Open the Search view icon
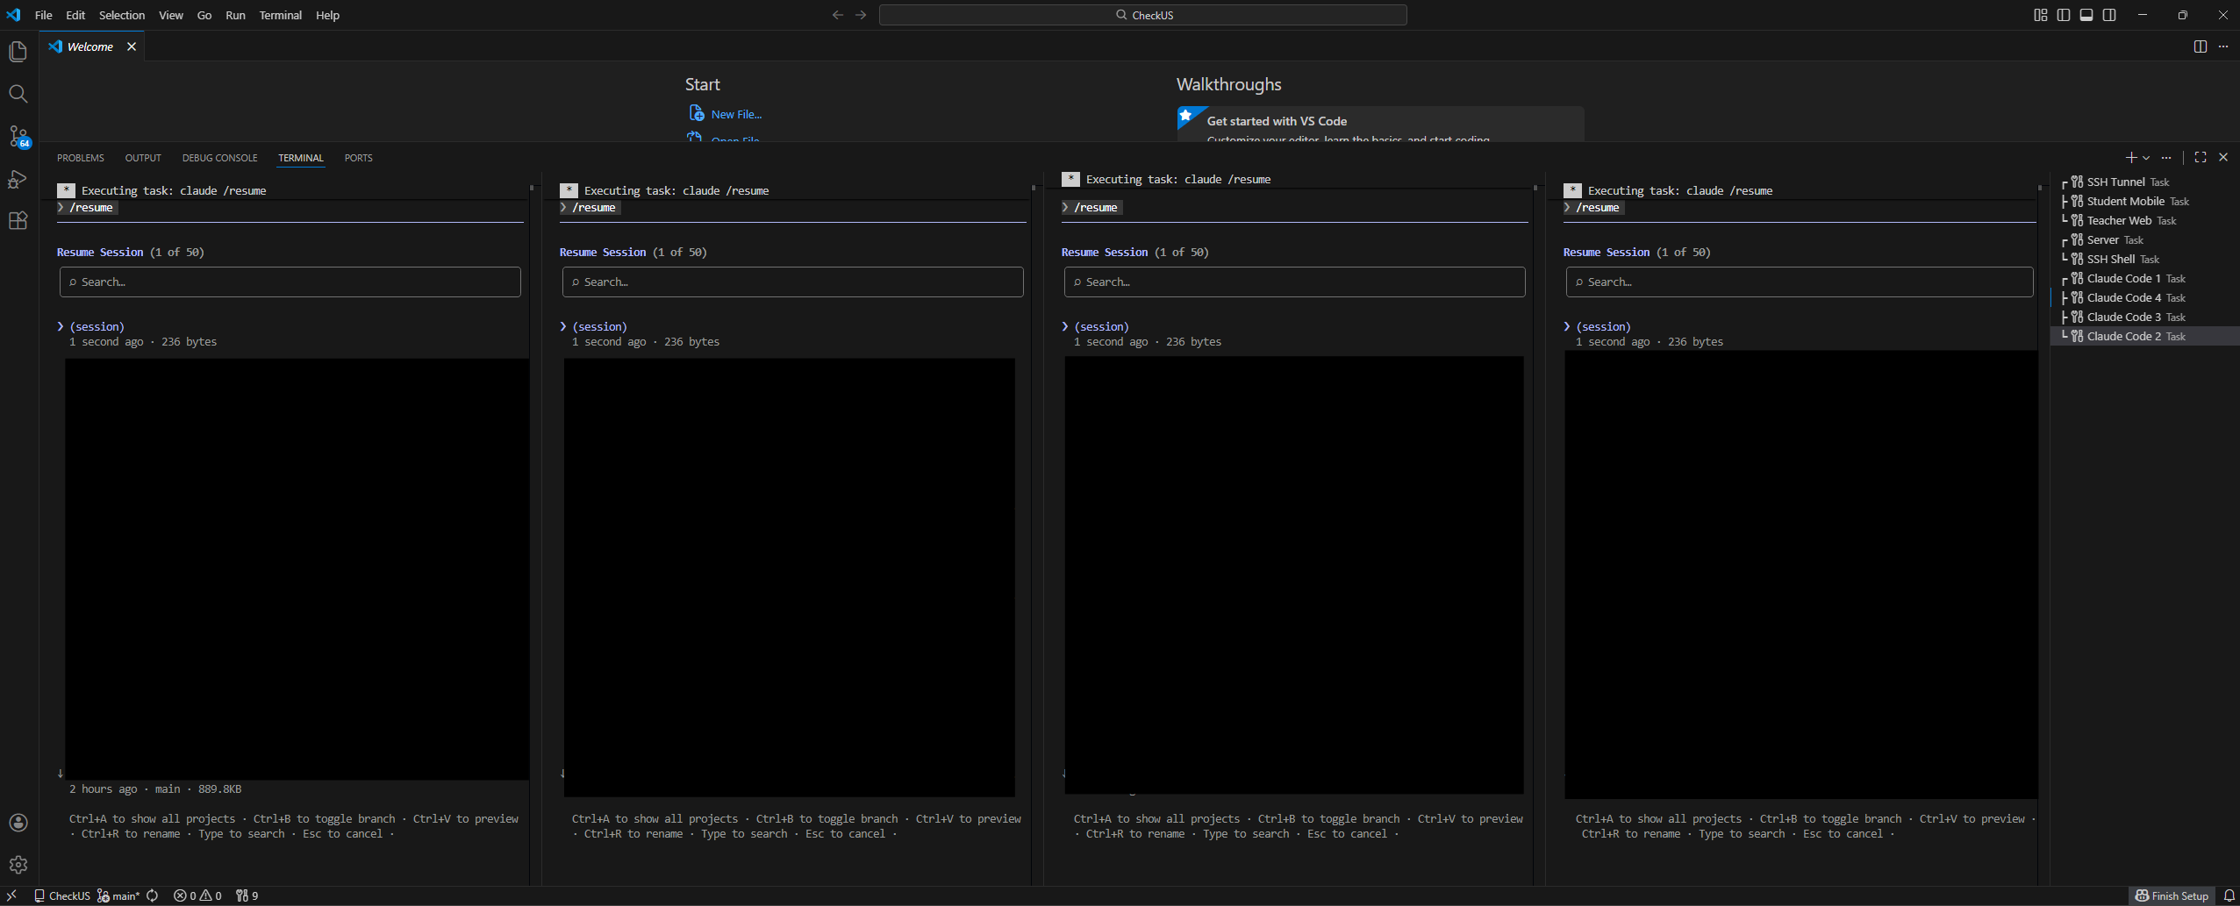The image size is (2240, 906). pos(18,94)
